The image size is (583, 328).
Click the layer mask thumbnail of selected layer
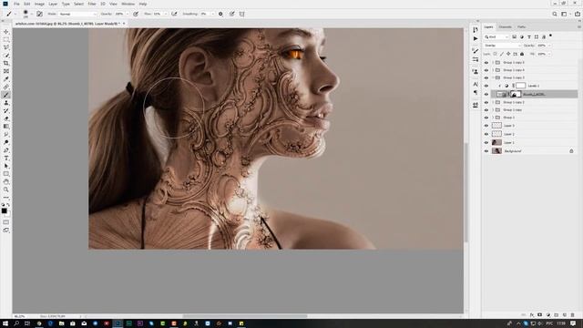point(516,94)
